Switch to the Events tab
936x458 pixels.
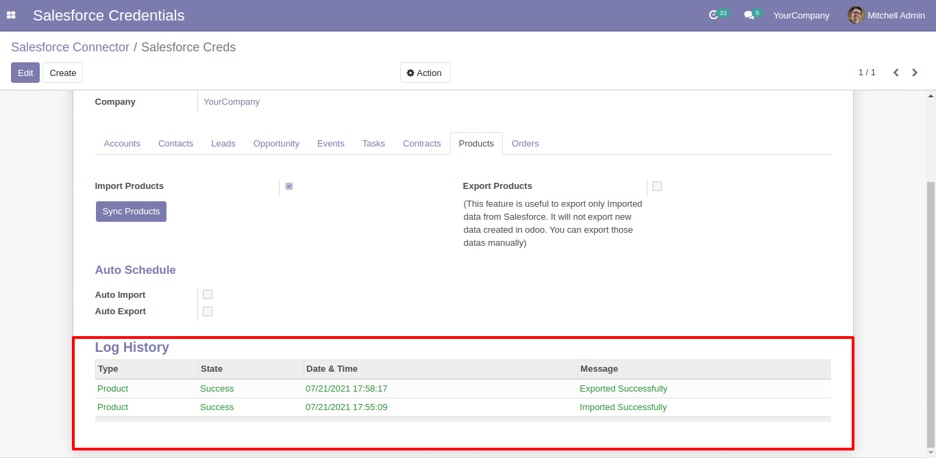tap(331, 144)
